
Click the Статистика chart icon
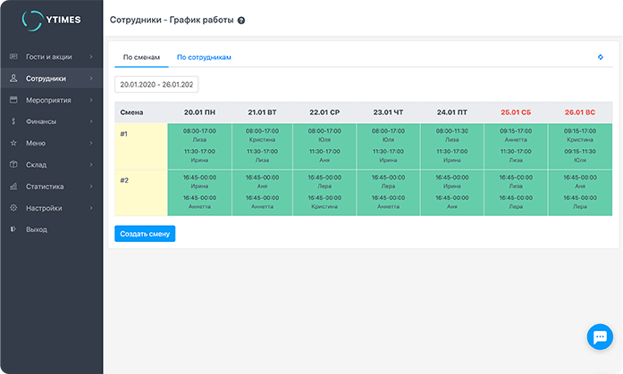13,187
